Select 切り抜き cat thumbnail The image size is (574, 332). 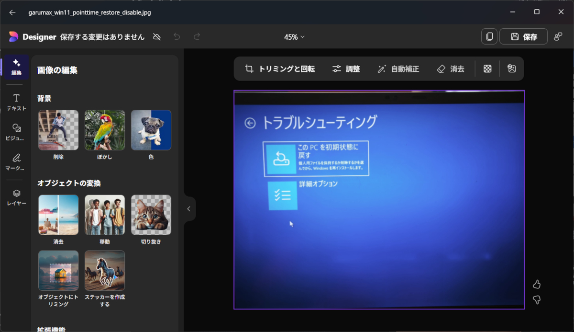(x=151, y=215)
